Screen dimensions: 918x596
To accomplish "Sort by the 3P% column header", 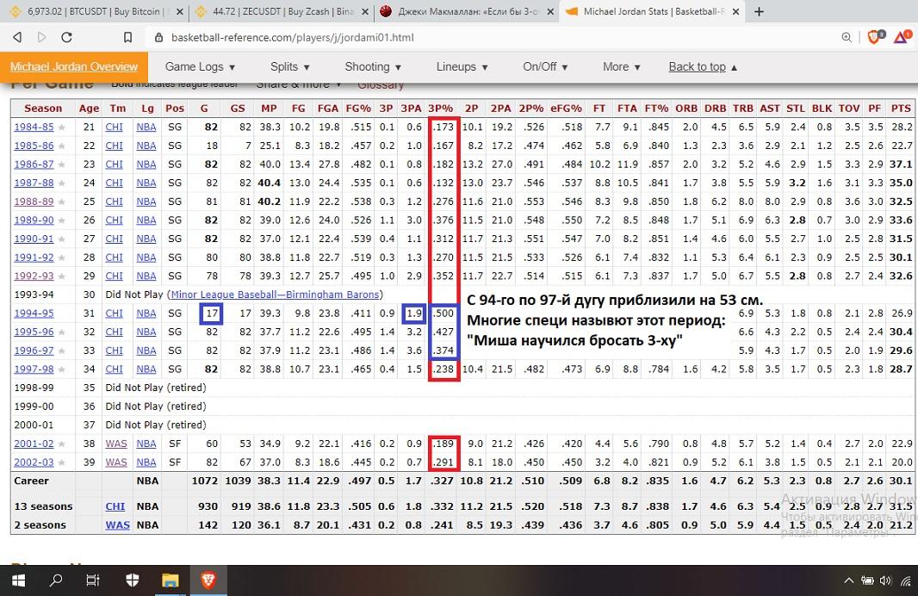I will point(441,109).
